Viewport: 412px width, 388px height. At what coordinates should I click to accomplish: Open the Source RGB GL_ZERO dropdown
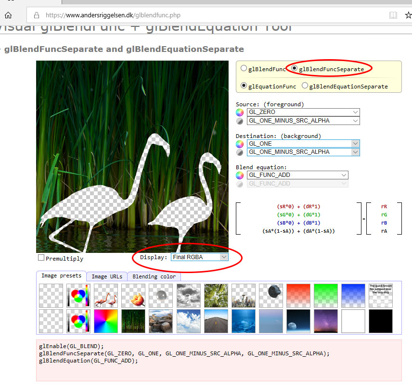(303, 112)
